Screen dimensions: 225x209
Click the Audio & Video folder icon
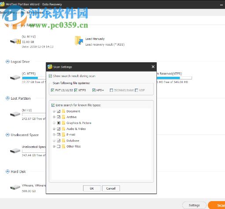[x=63, y=129]
